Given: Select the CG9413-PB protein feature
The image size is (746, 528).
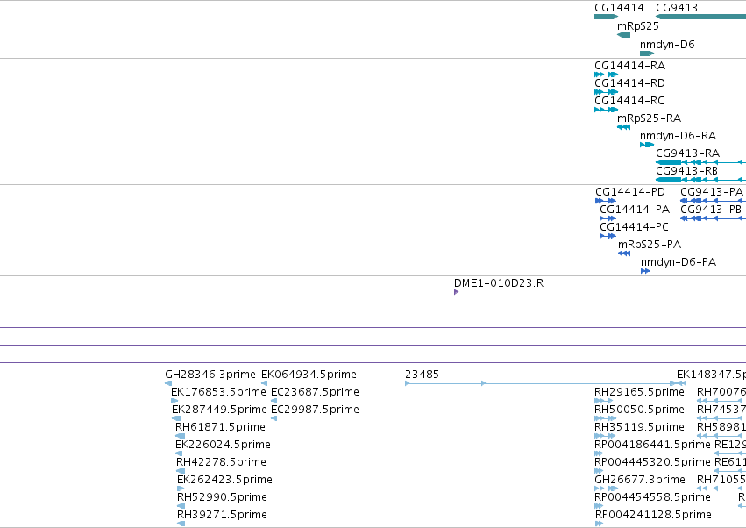Looking at the screenshot, I should (x=714, y=219).
